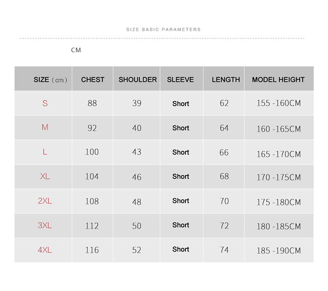Click the LENGTH column header
Screen dimensions: 328x291
(226, 80)
